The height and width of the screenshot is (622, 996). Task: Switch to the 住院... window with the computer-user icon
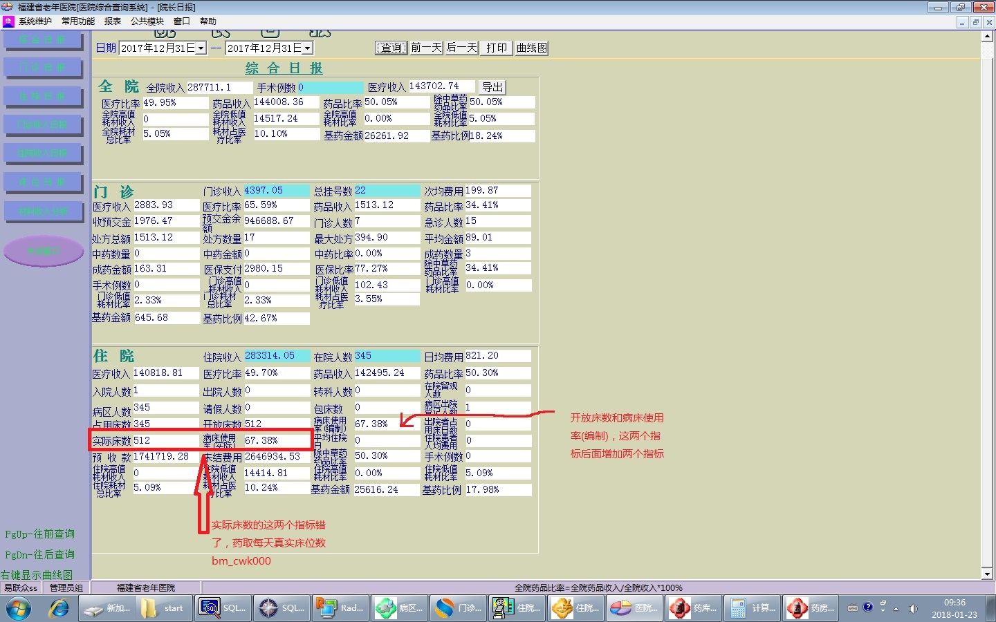coord(516,608)
